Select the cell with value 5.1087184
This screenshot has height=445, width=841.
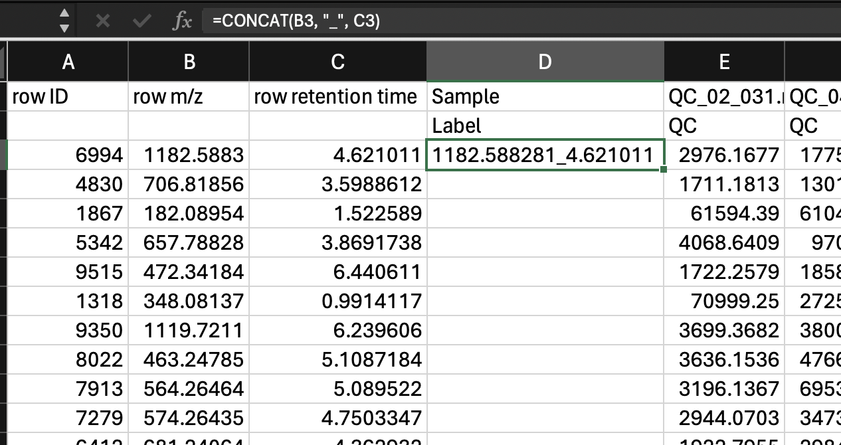click(x=337, y=359)
